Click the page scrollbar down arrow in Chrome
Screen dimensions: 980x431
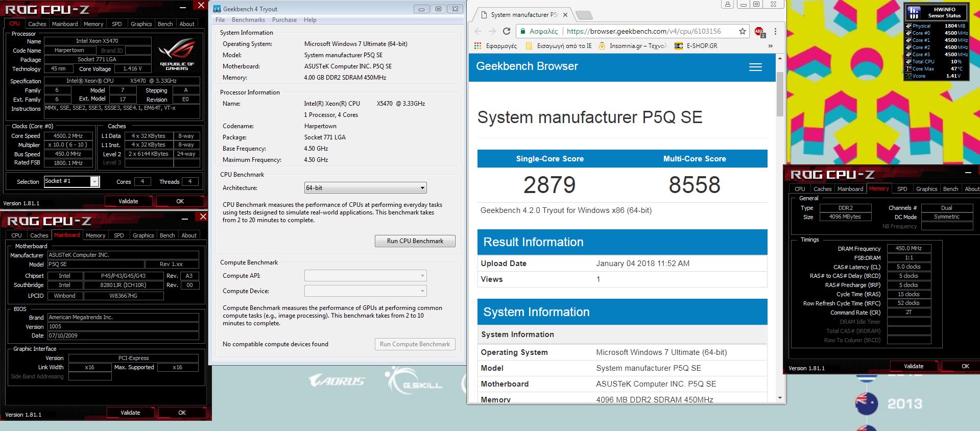coord(780,398)
